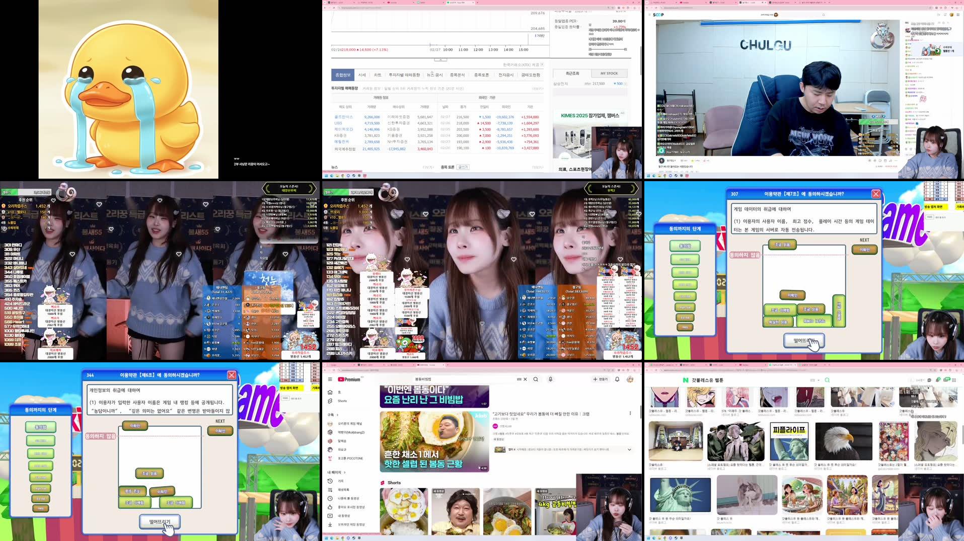964x541 pixels.
Task: Open your YouTube profile avatar menu
Action: [x=630, y=379]
